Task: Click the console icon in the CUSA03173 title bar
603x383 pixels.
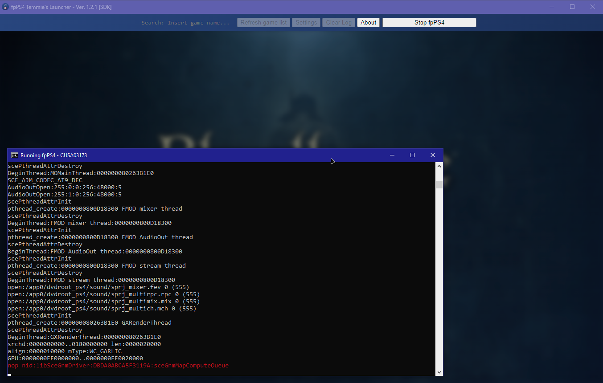Action: coord(15,155)
